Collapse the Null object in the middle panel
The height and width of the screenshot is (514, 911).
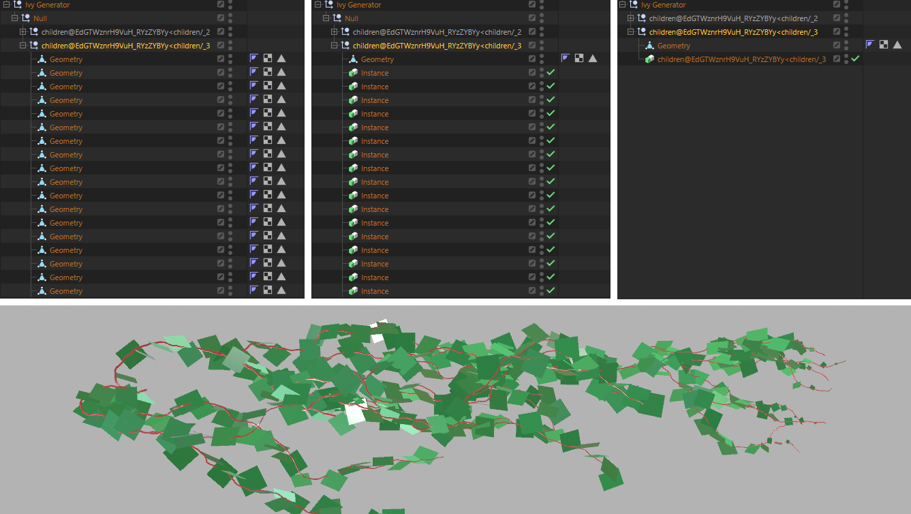coord(327,18)
